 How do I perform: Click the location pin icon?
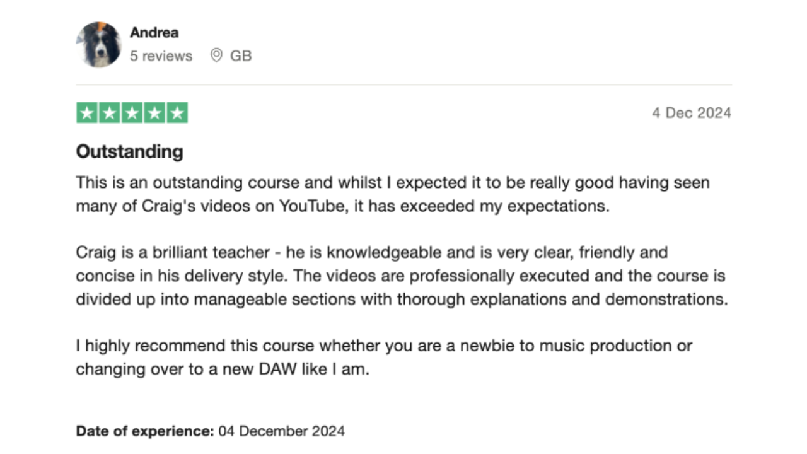pos(216,55)
